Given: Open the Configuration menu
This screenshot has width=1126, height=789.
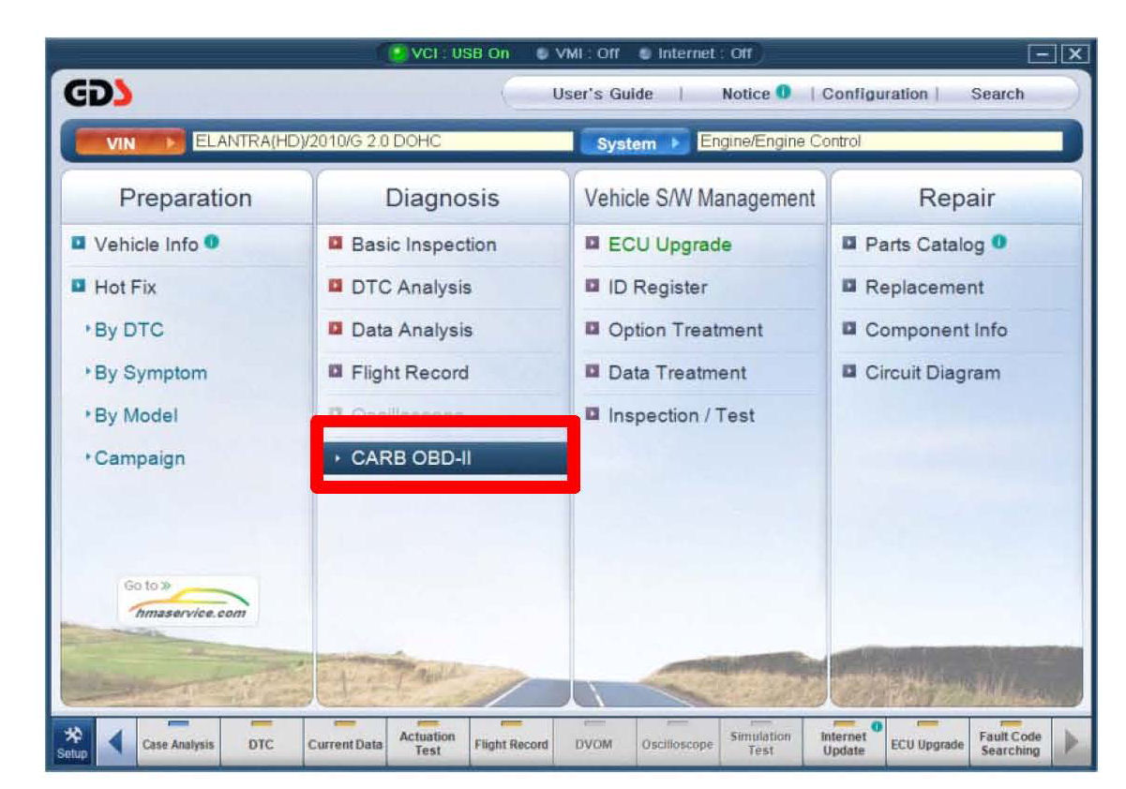Looking at the screenshot, I should pos(874,94).
